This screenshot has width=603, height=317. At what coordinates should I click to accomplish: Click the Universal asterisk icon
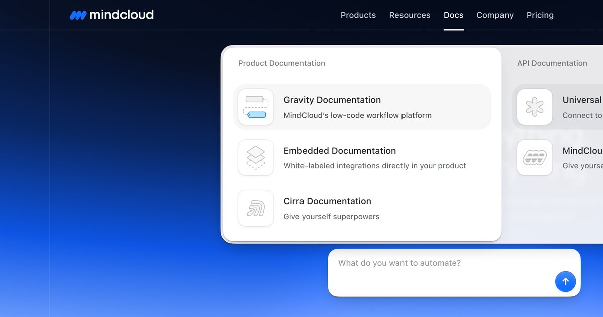[535, 107]
